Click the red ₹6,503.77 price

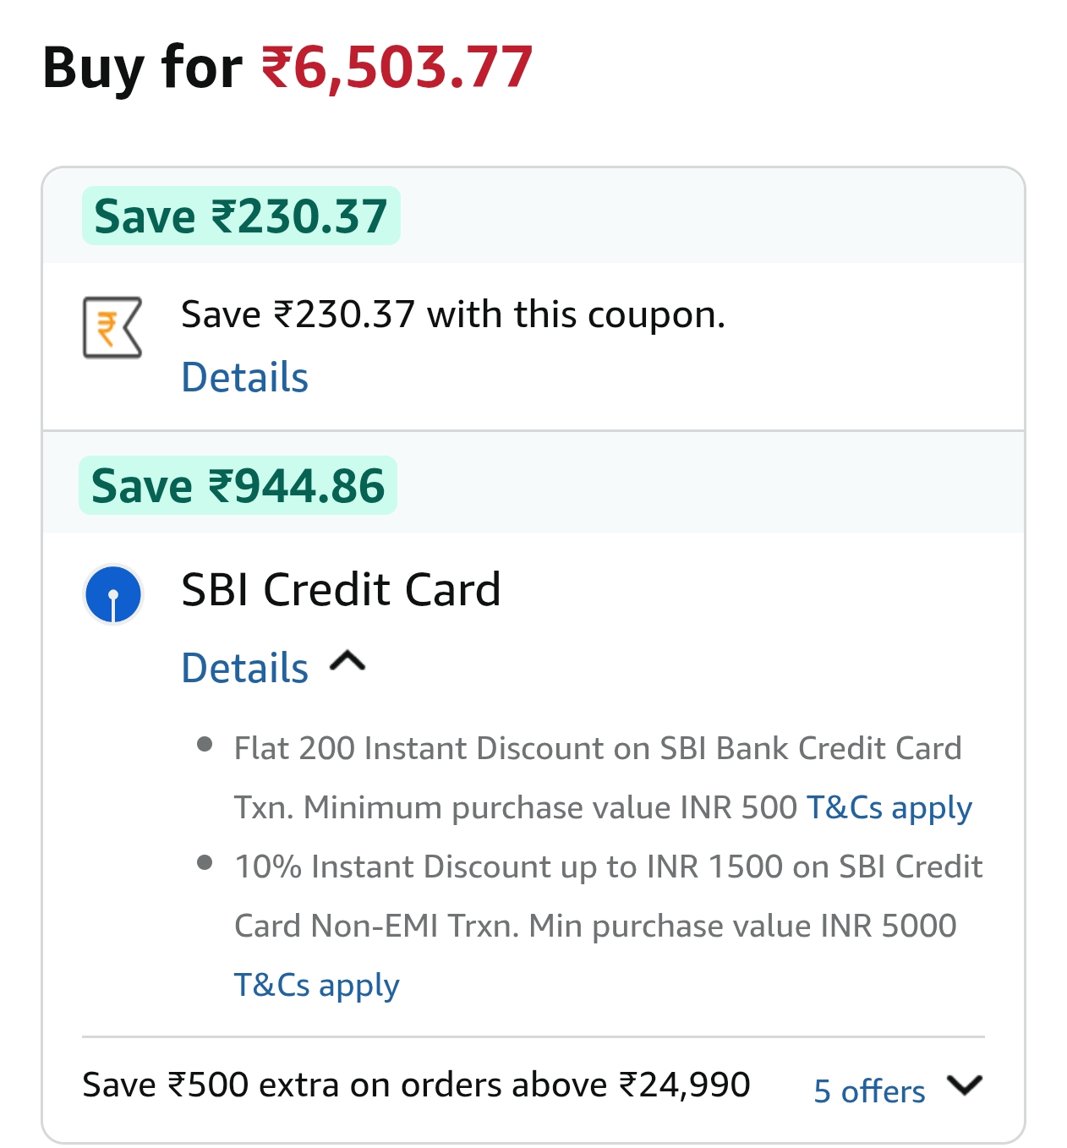[x=397, y=68]
